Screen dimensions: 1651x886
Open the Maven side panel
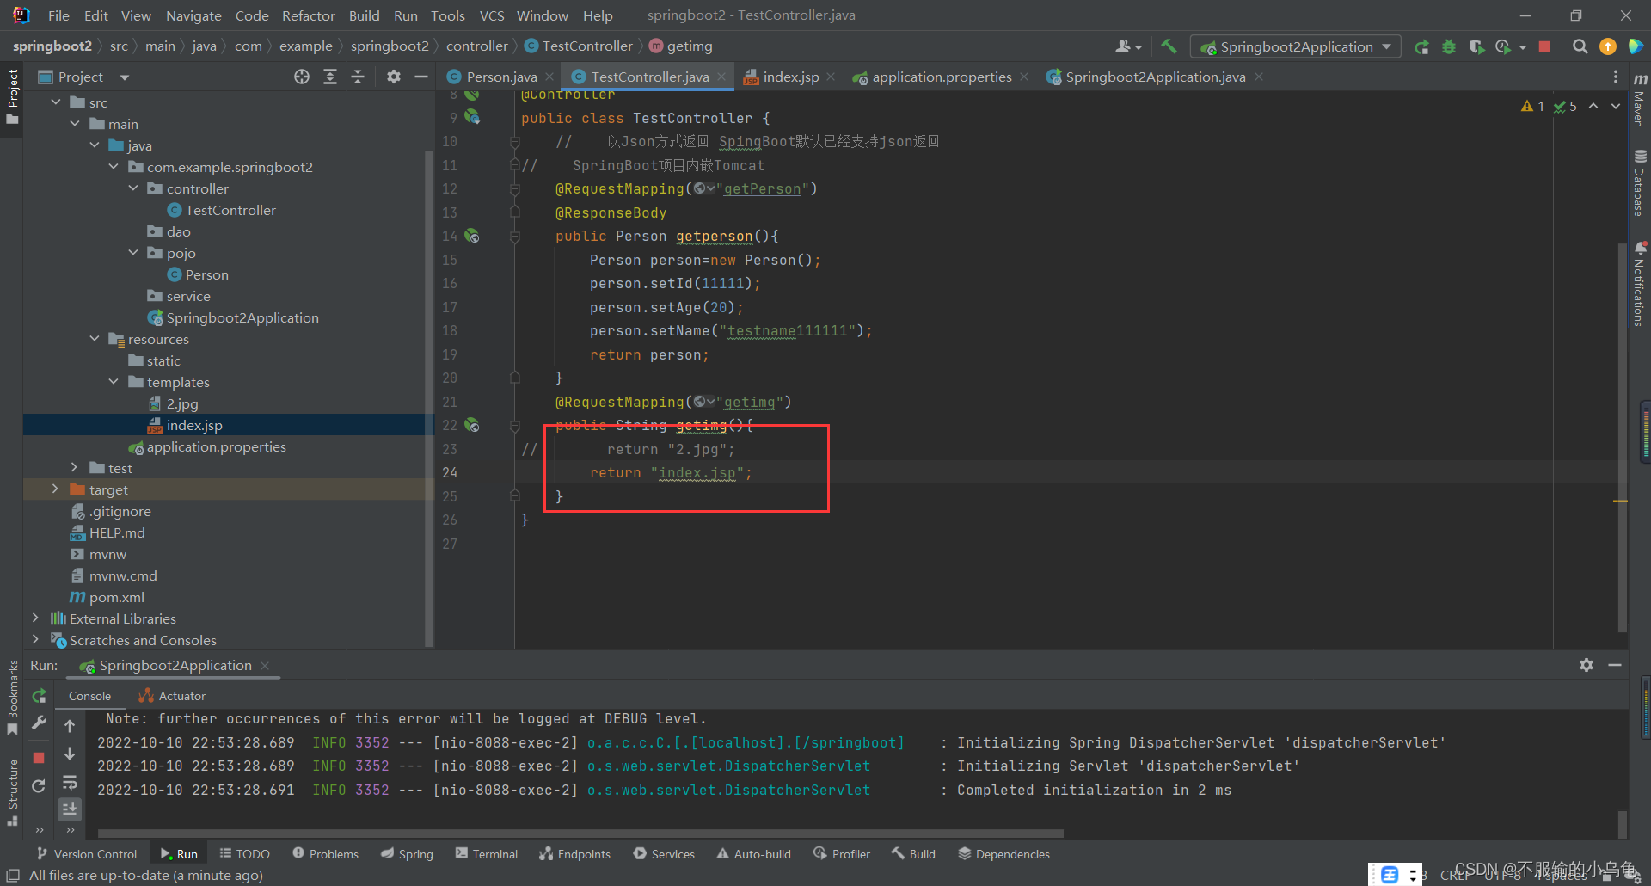click(x=1640, y=100)
